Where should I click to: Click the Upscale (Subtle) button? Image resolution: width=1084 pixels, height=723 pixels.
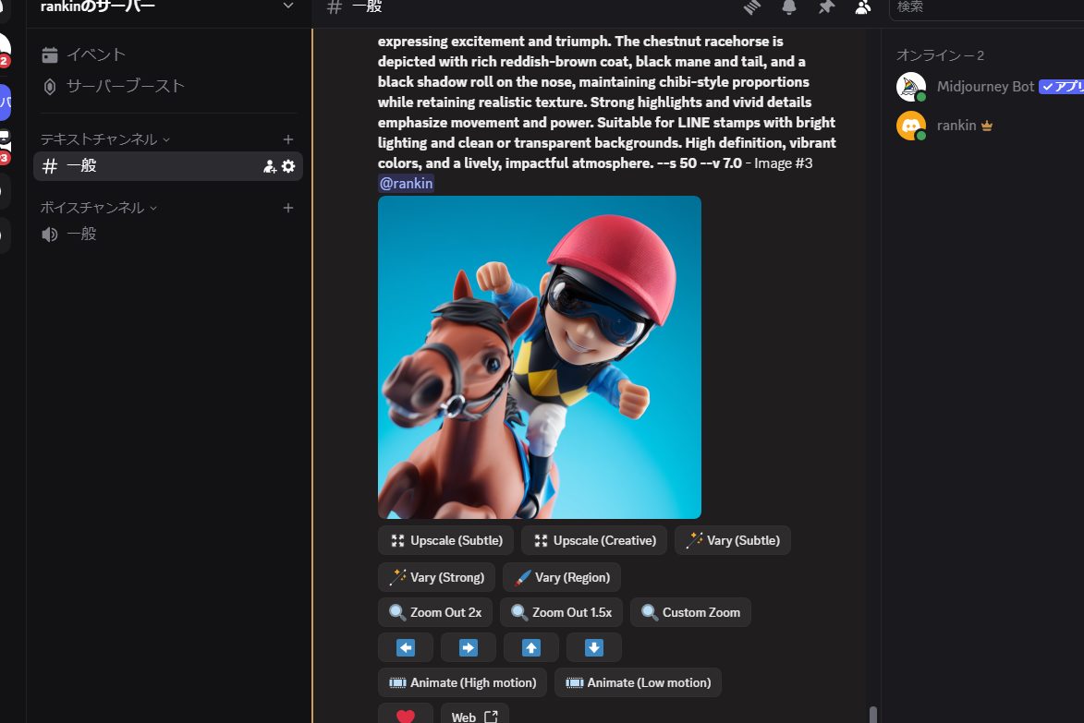pos(446,540)
